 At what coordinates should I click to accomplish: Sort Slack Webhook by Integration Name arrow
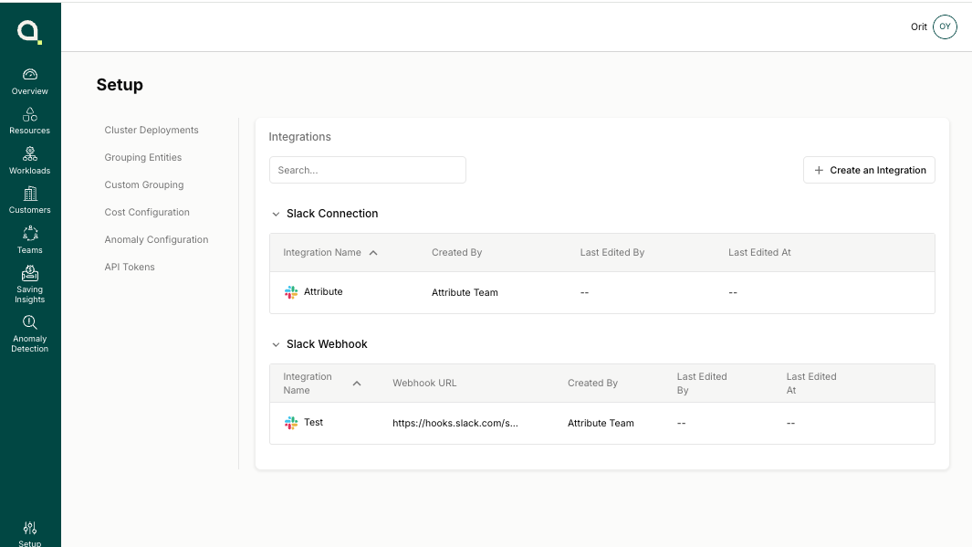coord(357,384)
